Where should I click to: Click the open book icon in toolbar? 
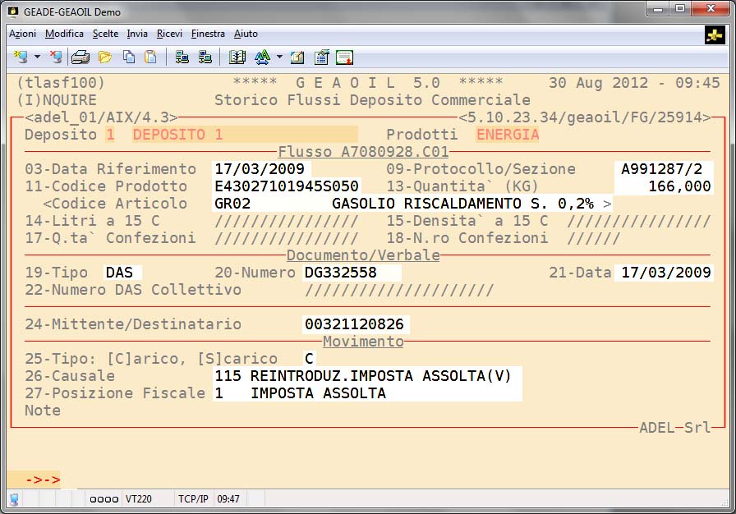[x=237, y=57]
